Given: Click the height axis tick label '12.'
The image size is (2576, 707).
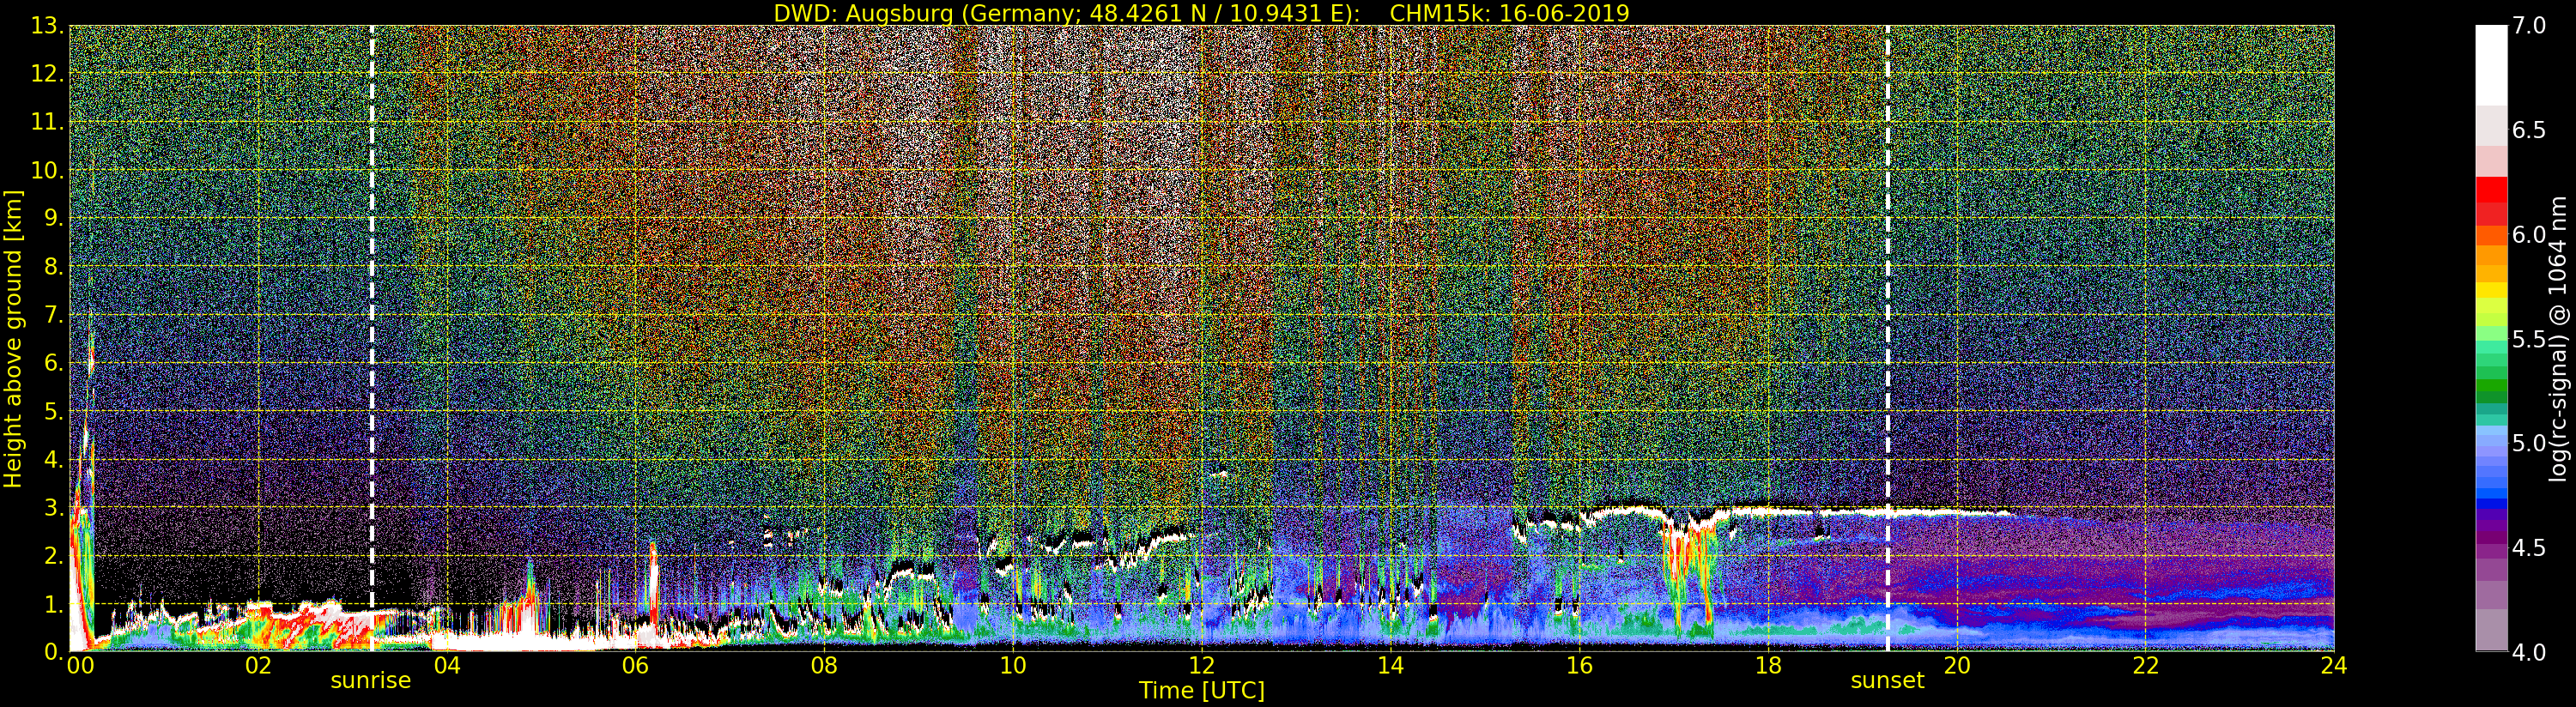Looking at the screenshot, I should point(48,74).
